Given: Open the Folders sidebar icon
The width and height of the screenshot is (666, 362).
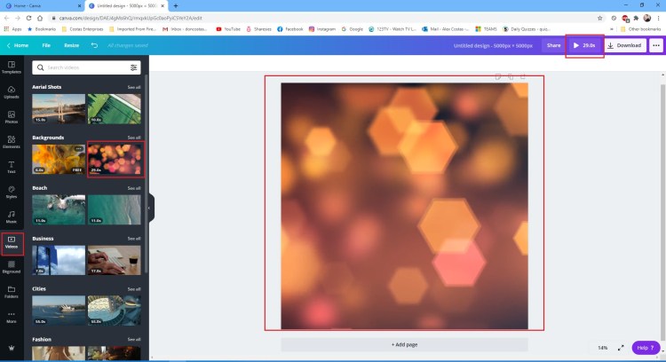Looking at the screenshot, I should click(x=12, y=291).
